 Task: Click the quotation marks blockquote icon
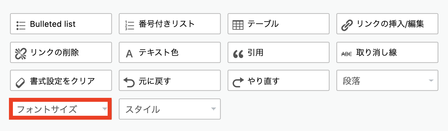(x=238, y=54)
